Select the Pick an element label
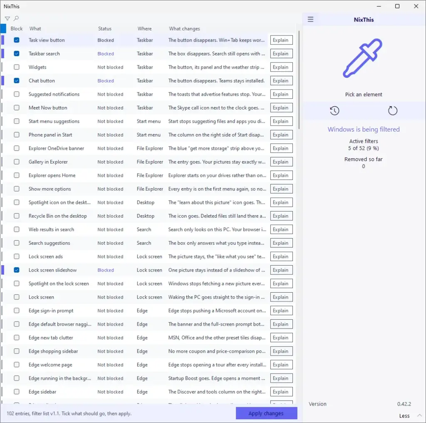The image size is (426, 423). [x=364, y=95]
